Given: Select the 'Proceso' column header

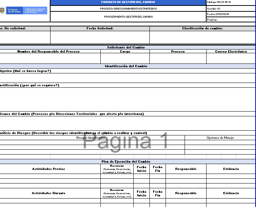Looking at the screenshot, I should pyautogui.click(x=178, y=51).
